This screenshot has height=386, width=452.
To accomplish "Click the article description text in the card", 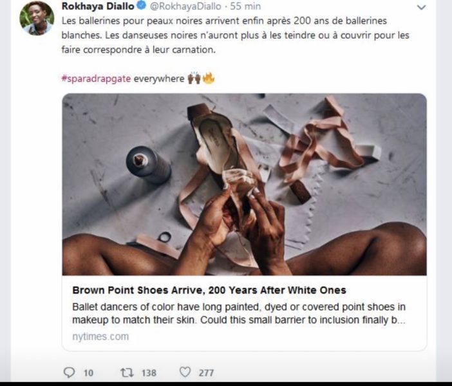I will 239,313.
